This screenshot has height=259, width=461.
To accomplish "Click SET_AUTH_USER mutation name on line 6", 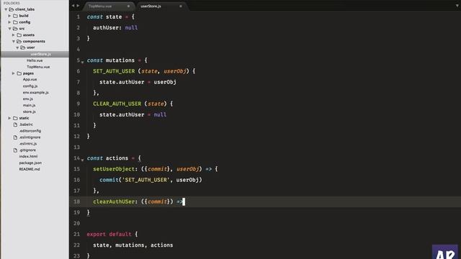I will coord(114,71).
